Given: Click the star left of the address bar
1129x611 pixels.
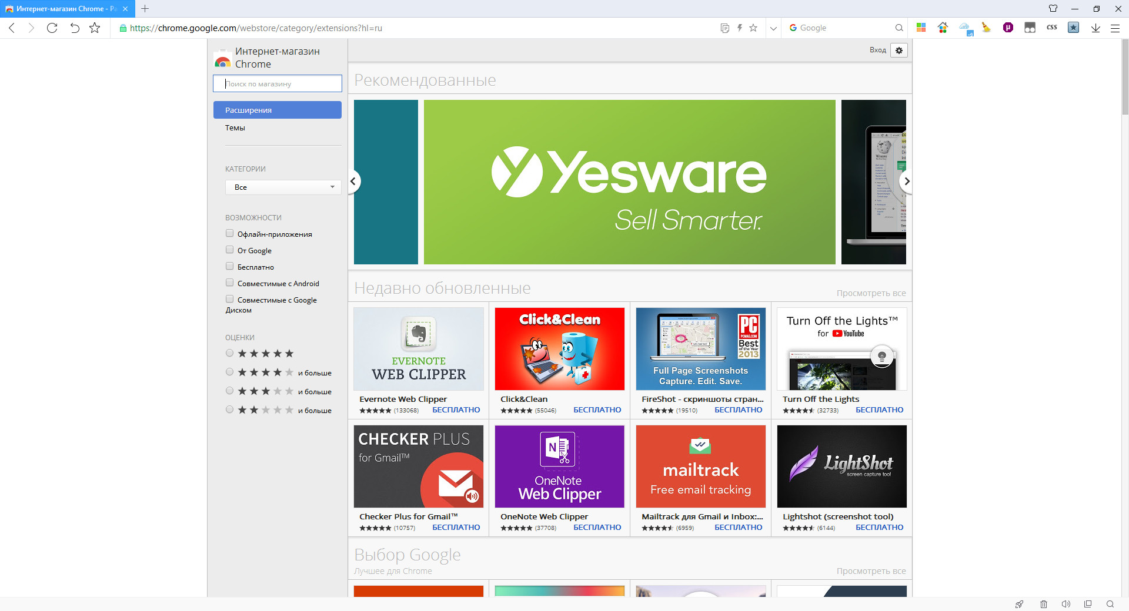Looking at the screenshot, I should [x=95, y=28].
